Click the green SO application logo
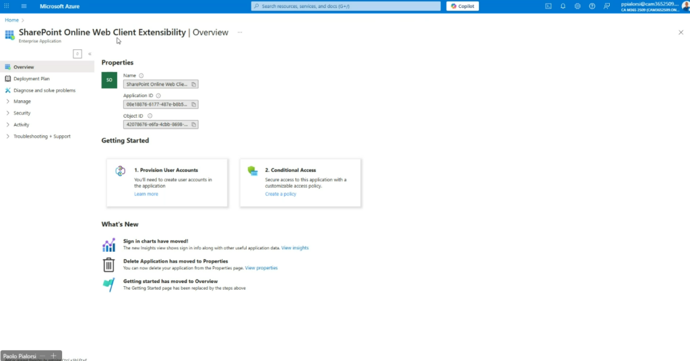This screenshot has width=690, height=361. click(109, 80)
